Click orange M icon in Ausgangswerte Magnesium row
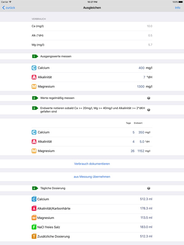This screenshot has height=245, width=184. (x=34, y=86)
